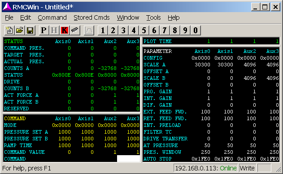Select the CONFIG value for Axis0

click(x=200, y=58)
